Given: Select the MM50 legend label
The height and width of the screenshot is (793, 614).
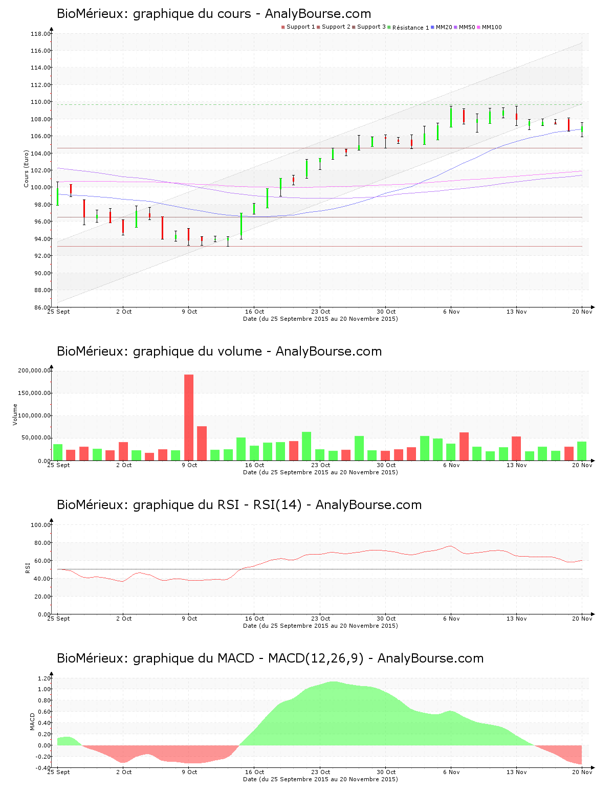Looking at the screenshot, I should (x=467, y=27).
